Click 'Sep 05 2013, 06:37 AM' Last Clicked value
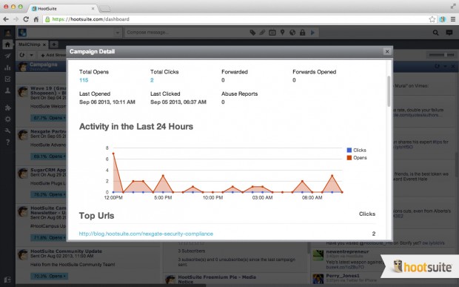Viewport: 459px width, 287px height. coord(178,102)
